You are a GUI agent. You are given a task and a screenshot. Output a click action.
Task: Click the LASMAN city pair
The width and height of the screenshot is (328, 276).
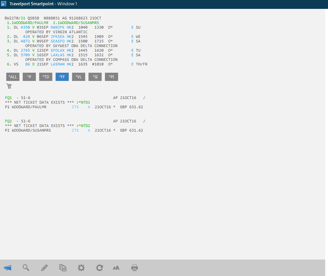[x=58, y=64]
